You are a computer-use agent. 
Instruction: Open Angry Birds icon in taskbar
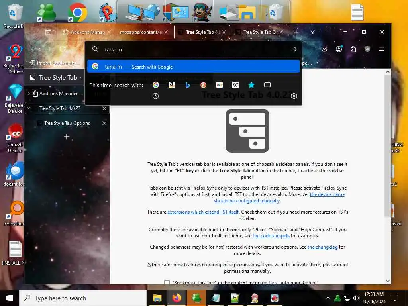tap(275, 298)
